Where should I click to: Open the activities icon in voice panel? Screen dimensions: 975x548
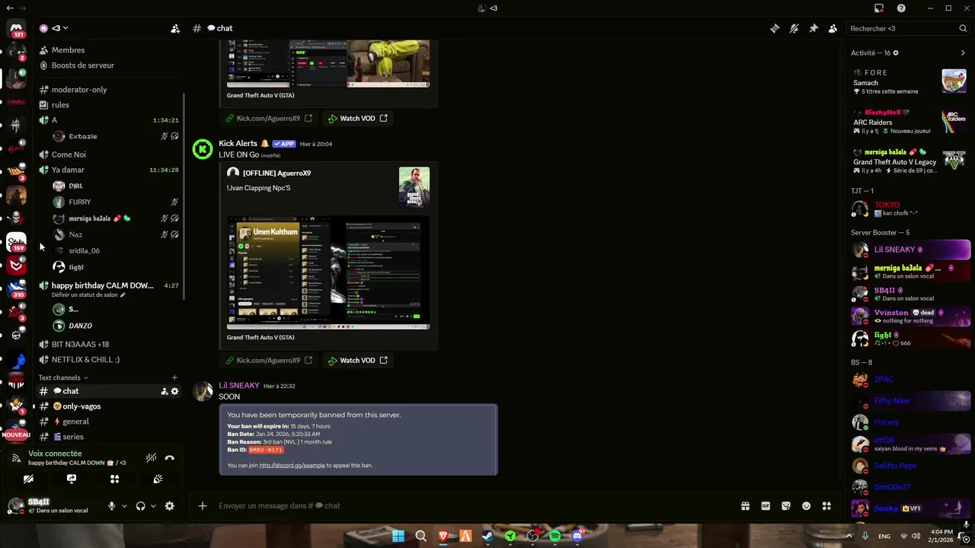(x=114, y=479)
